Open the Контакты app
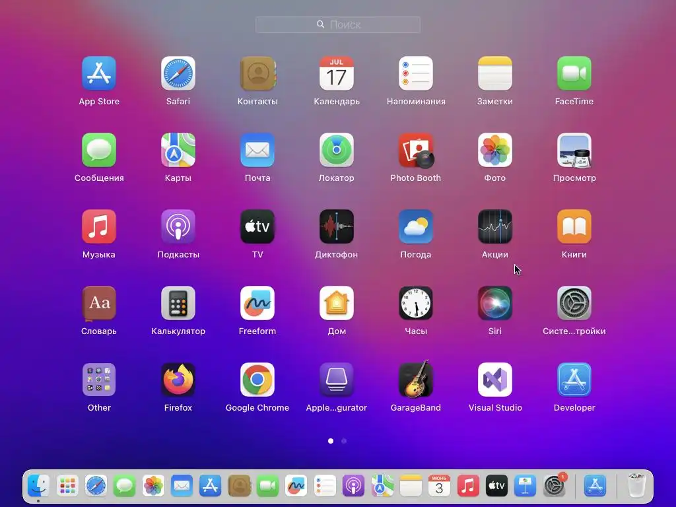 coord(257,73)
